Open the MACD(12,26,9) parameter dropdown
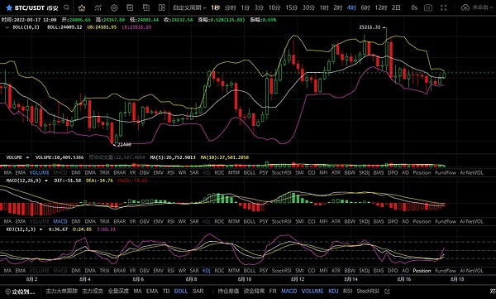 click(46, 181)
